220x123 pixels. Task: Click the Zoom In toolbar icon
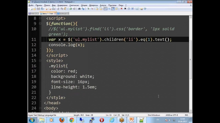click(x=88, y=9)
